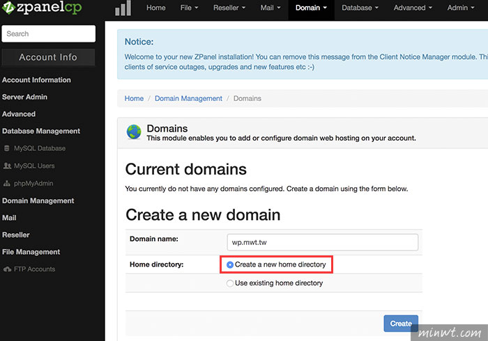Click the Domain name input field
Image resolution: width=488 pixels, height=341 pixels.
(x=322, y=242)
